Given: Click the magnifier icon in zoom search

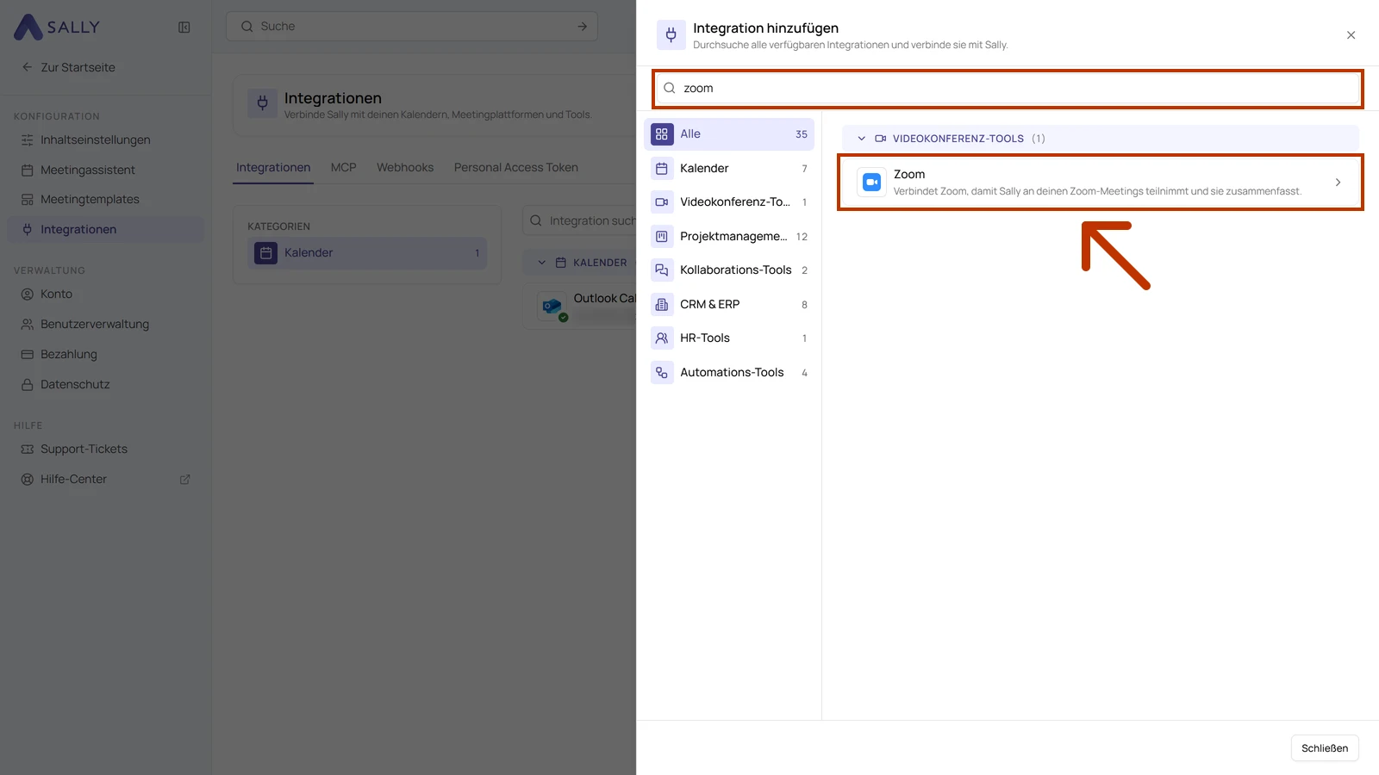Looking at the screenshot, I should 670,89.
